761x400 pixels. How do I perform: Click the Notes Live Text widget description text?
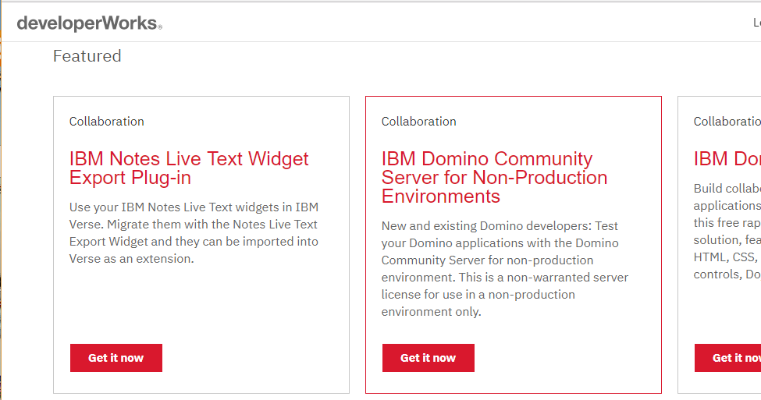pyautogui.click(x=194, y=232)
